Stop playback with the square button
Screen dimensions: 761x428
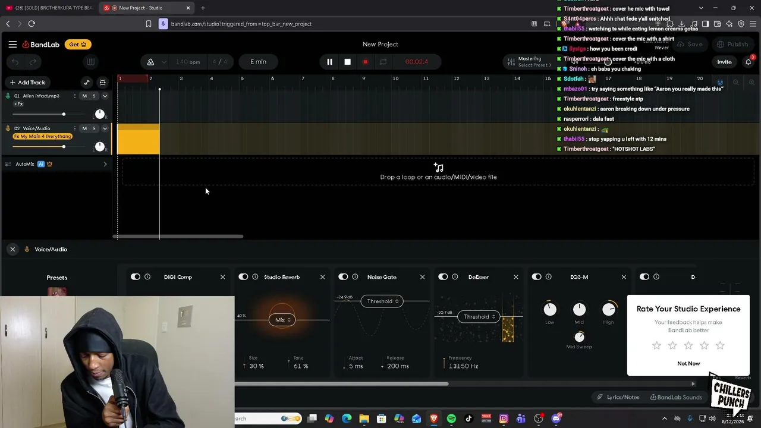point(347,62)
